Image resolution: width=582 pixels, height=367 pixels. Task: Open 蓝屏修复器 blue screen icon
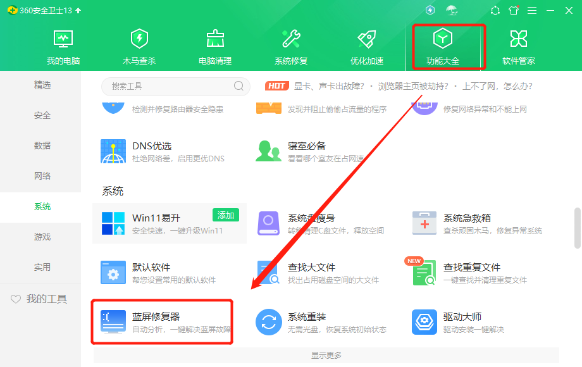point(113,322)
